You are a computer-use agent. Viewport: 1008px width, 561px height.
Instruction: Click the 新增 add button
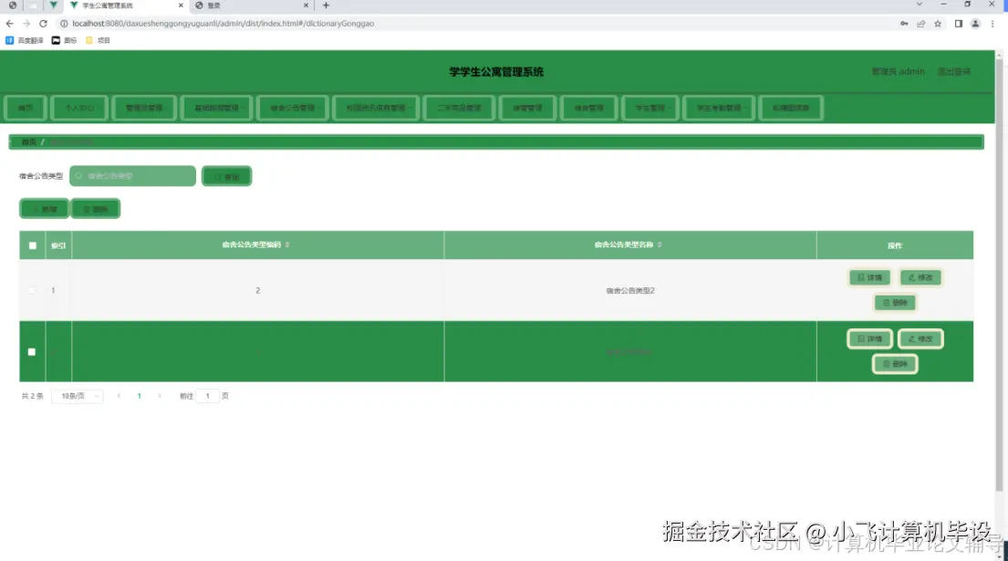click(x=45, y=209)
